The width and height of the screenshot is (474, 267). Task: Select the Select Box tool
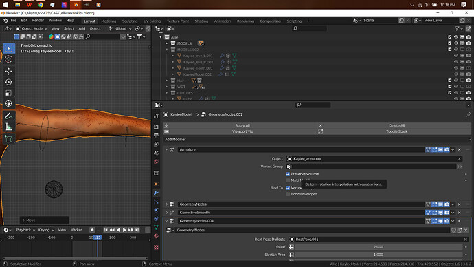click(x=8, y=48)
